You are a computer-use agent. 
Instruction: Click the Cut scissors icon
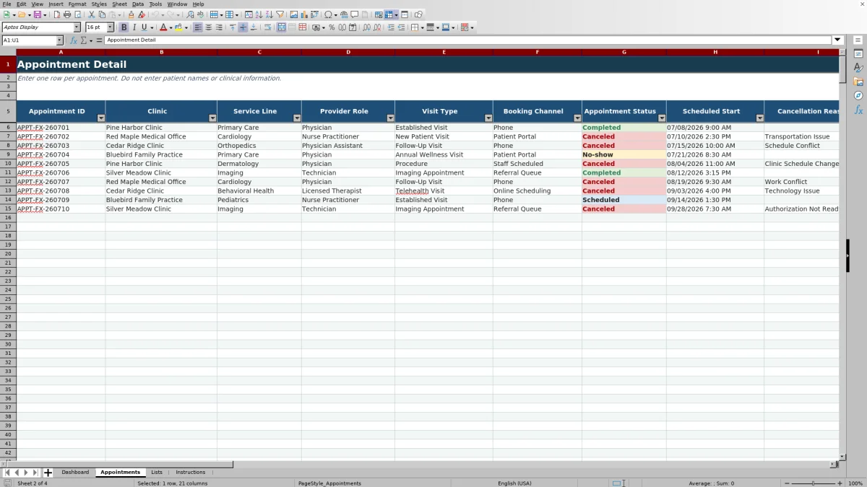[92, 14]
